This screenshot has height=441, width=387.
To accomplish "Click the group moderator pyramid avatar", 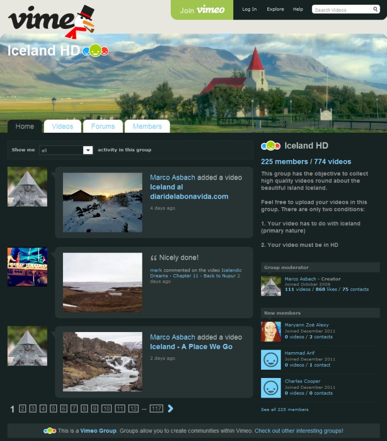I will [271, 286].
